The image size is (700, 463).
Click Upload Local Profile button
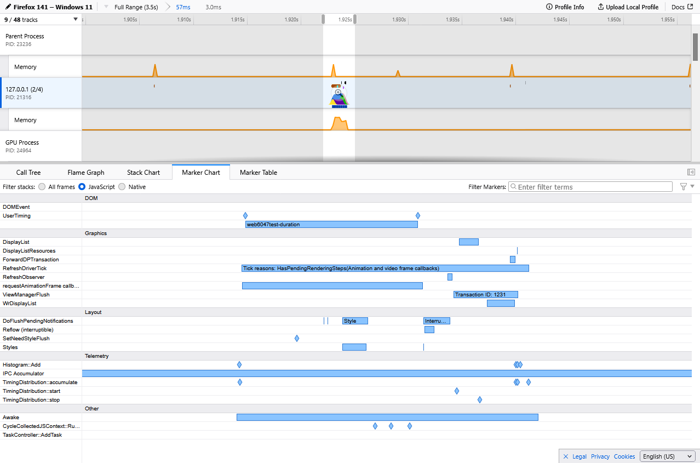click(628, 7)
